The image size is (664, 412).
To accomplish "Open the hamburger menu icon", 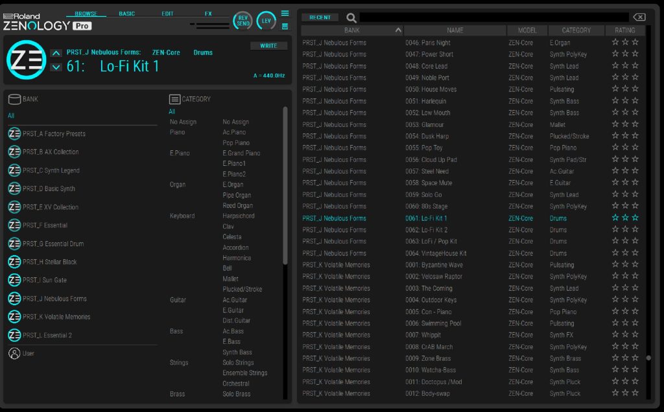I will 285,13.
